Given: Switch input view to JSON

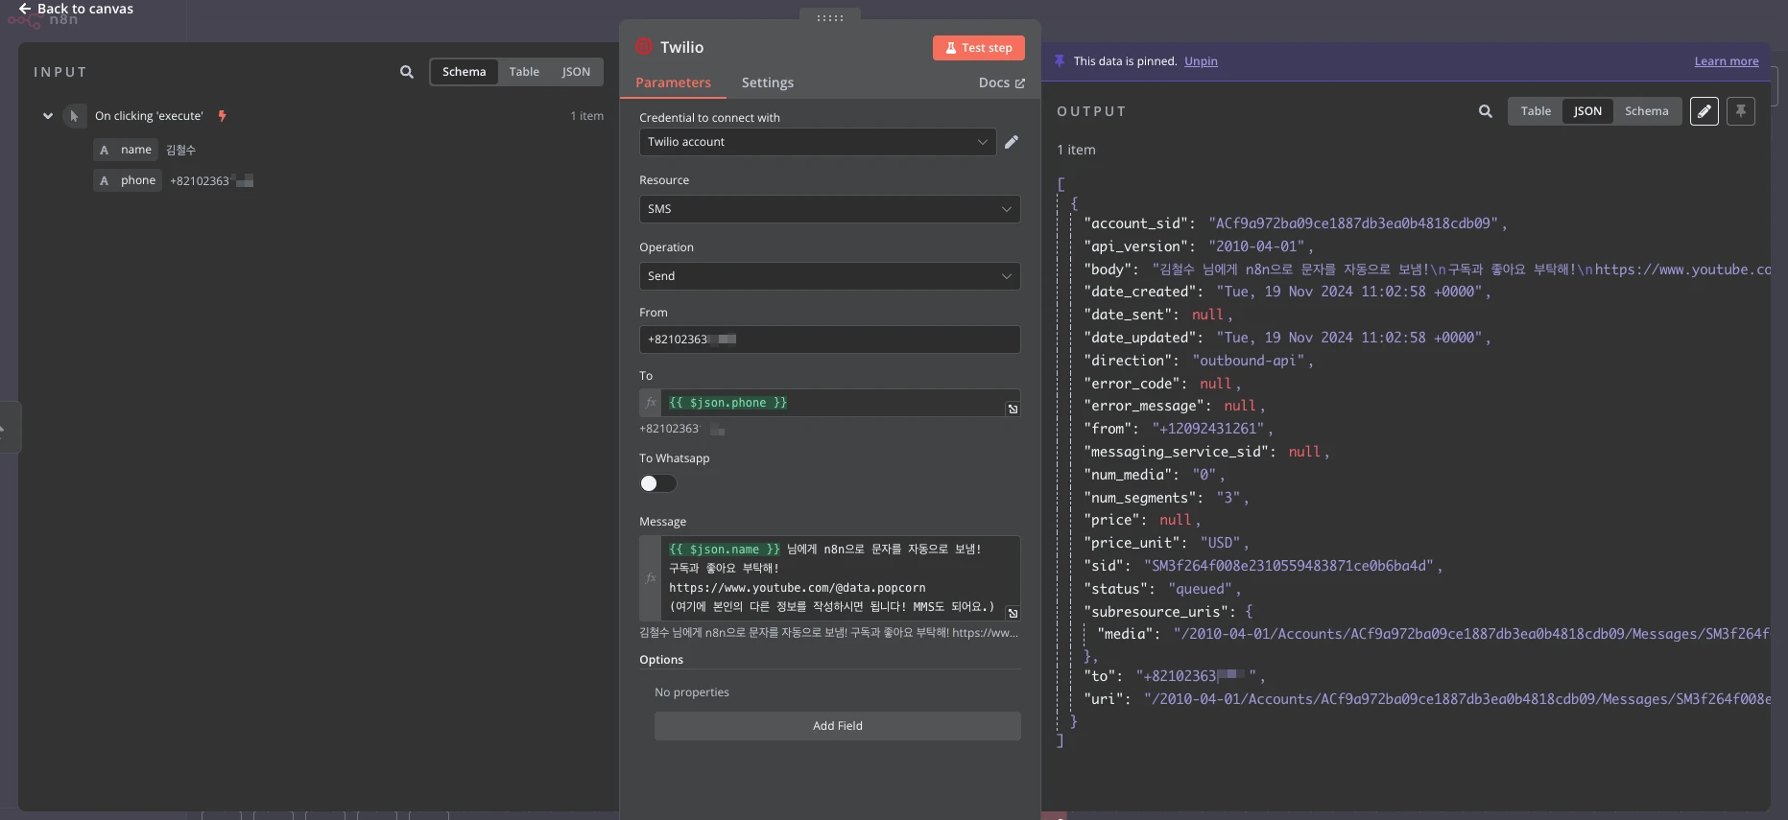Looking at the screenshot, I should tap(576, 72).
